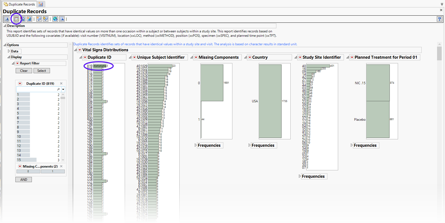445x223 pixels.
Task: Open the Duplicate ID red triangle menu
Action: click(x=85, y=57)
